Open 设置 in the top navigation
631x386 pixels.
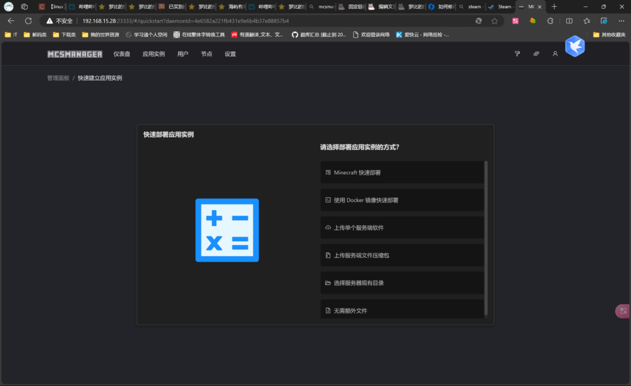[230, 54]
